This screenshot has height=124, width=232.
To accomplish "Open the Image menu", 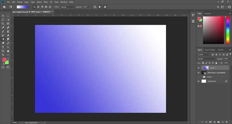I will [20, 2].
